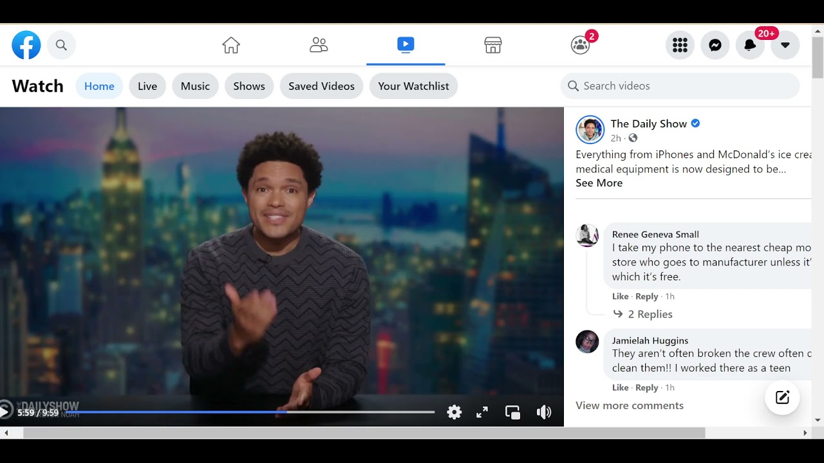Click the verified badge next to The Daily Show
The height and width of the screenshot is (463, 824).
(695, 123)
